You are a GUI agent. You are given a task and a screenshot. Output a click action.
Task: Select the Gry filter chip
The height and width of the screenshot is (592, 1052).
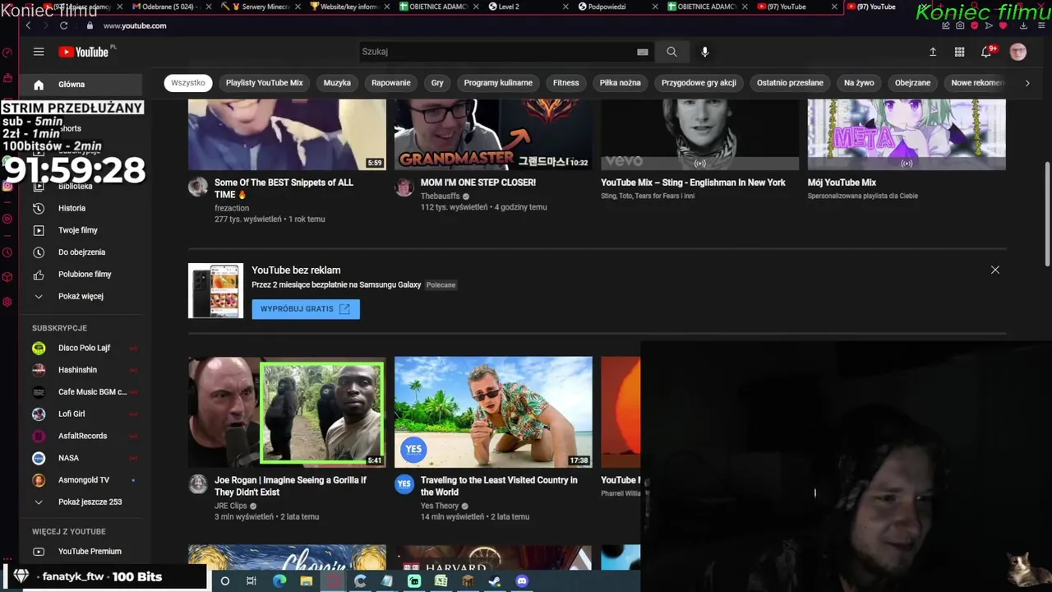pos(437,83)
